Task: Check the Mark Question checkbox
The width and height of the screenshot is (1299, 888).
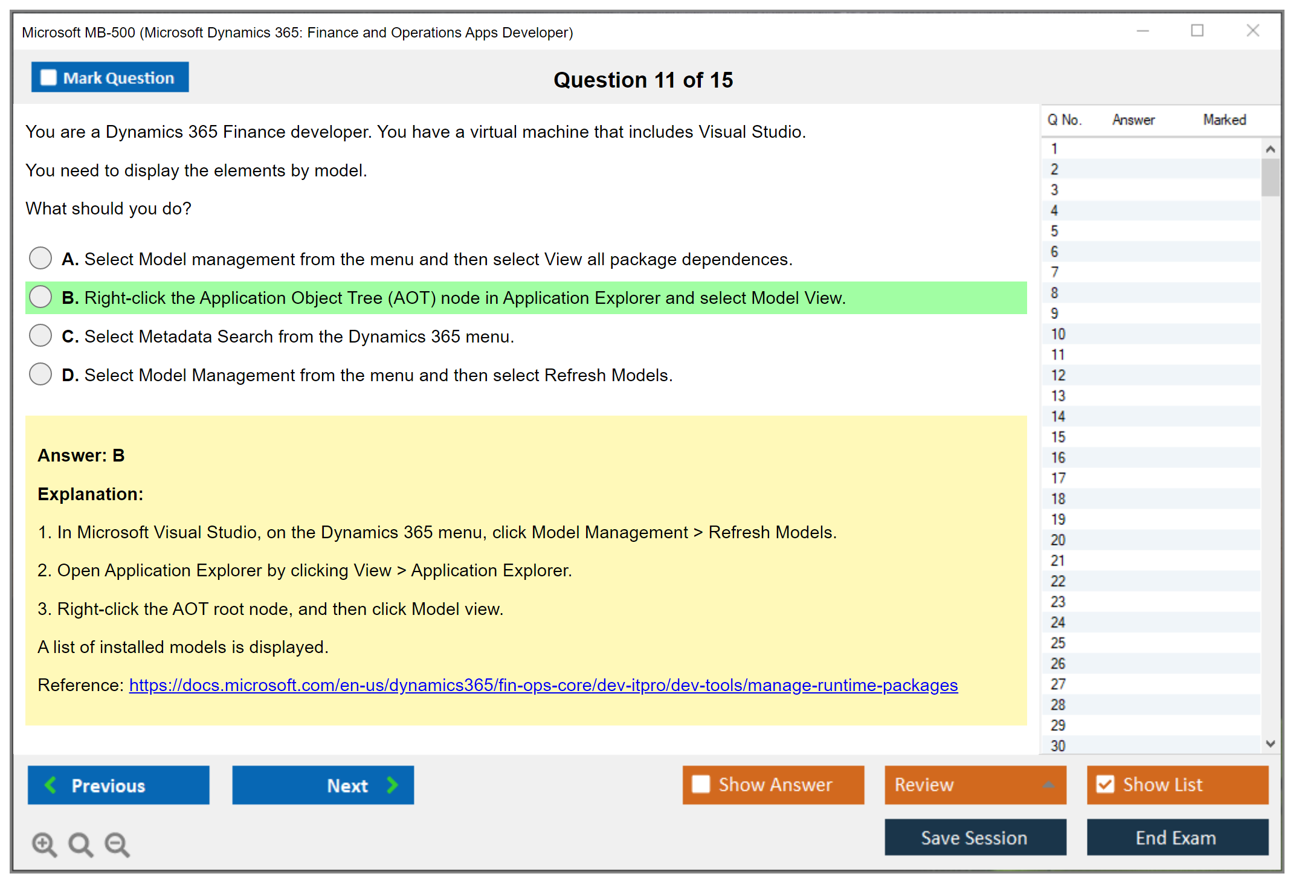Action: tap(48, 77)
